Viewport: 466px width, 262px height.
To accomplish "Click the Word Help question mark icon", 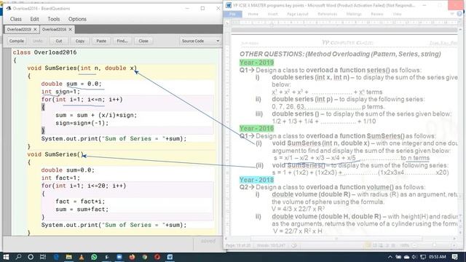I will (x=459, y=14).
